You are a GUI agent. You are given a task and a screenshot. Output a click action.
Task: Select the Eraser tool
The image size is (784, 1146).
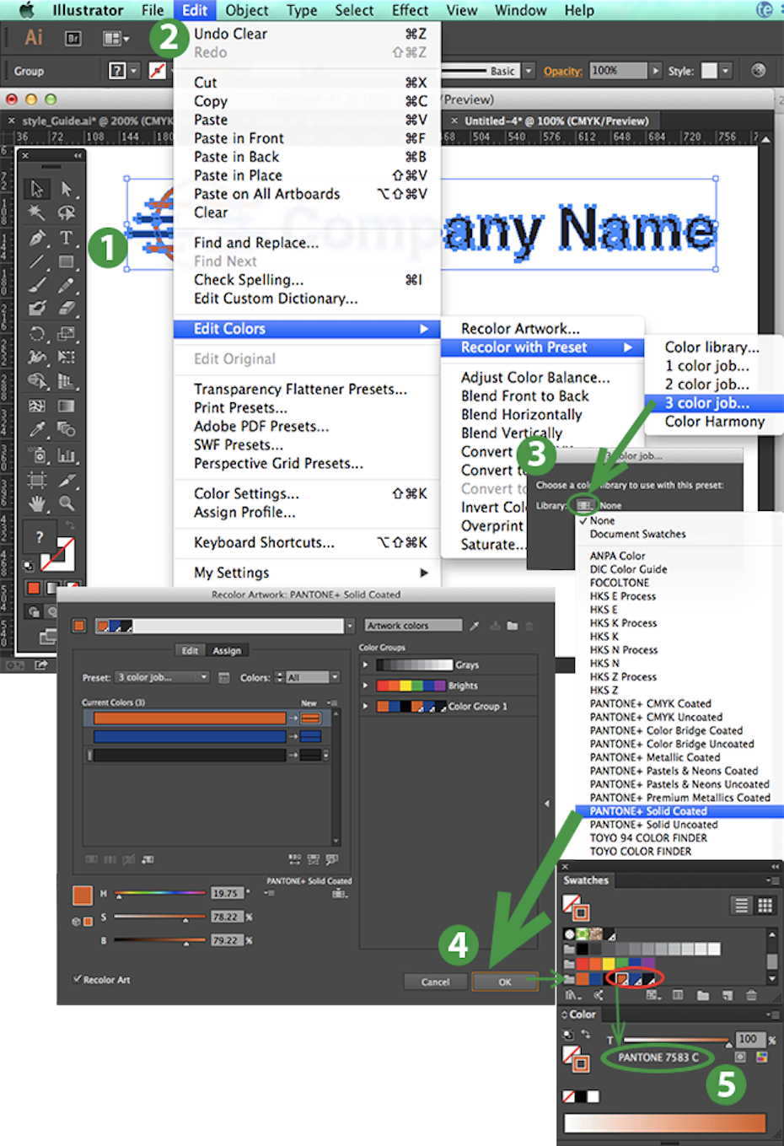[x=66, y=309]
